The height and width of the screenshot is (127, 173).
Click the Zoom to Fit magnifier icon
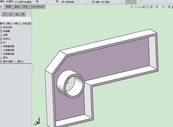(132, 7)
